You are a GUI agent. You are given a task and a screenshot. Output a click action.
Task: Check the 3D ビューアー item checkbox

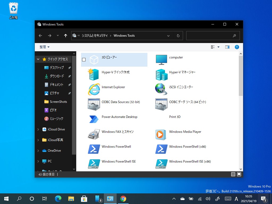[84, 59]
